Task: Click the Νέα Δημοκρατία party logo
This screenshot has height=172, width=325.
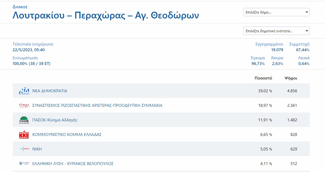Action: [x=24, y=91]
